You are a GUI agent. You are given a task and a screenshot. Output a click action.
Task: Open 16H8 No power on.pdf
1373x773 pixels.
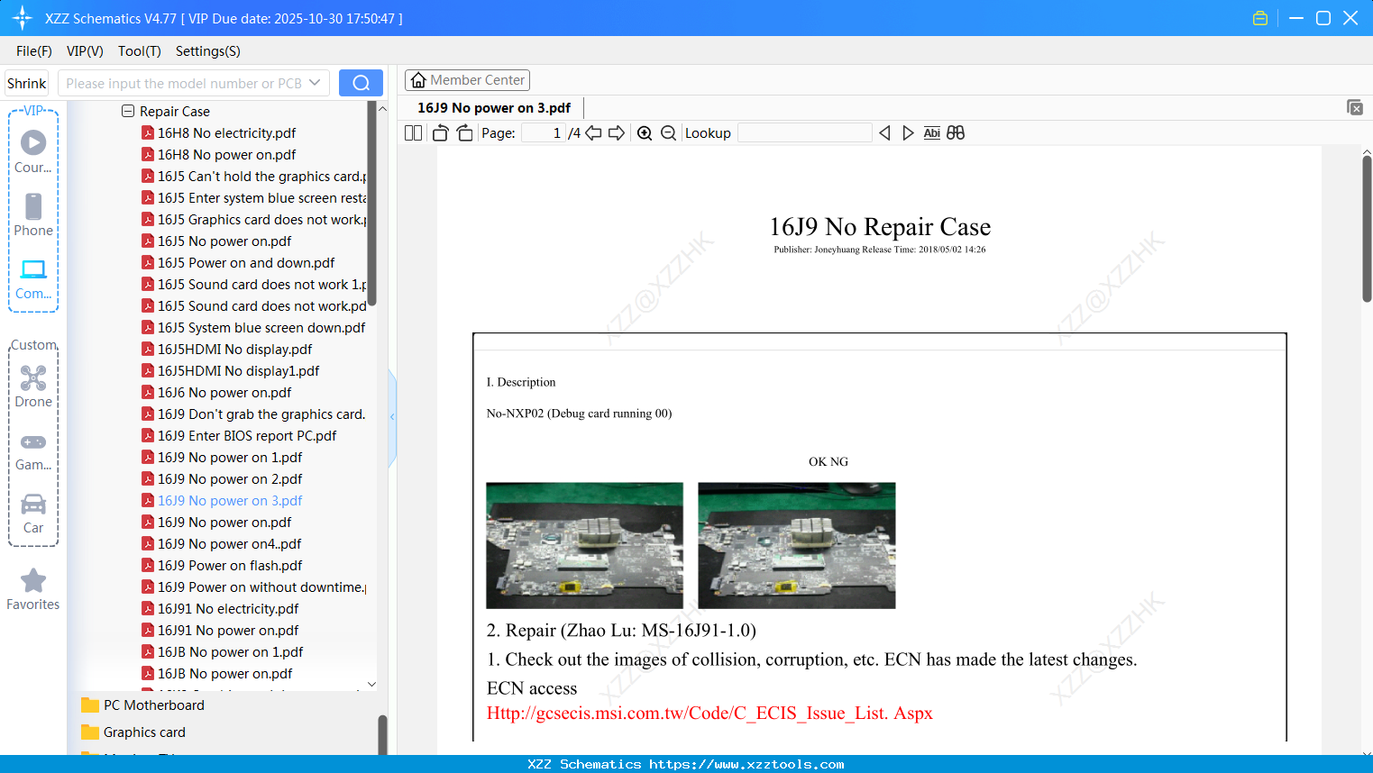point(227,155)
